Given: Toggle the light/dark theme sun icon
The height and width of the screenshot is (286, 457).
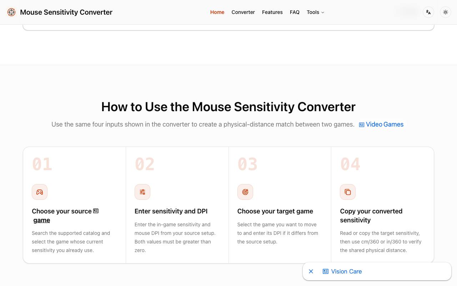Looking at the screenshot, I should pos(446,12).
